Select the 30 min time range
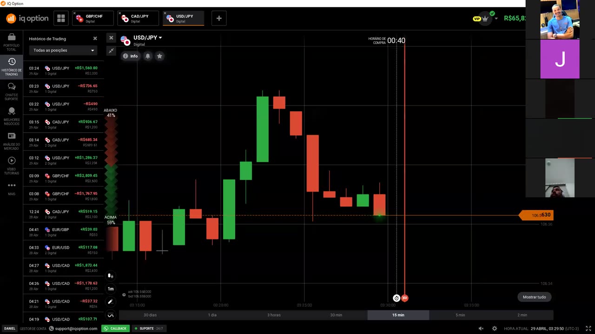The height and width of the screenshot is (334, 595). [x=336, y=315]
